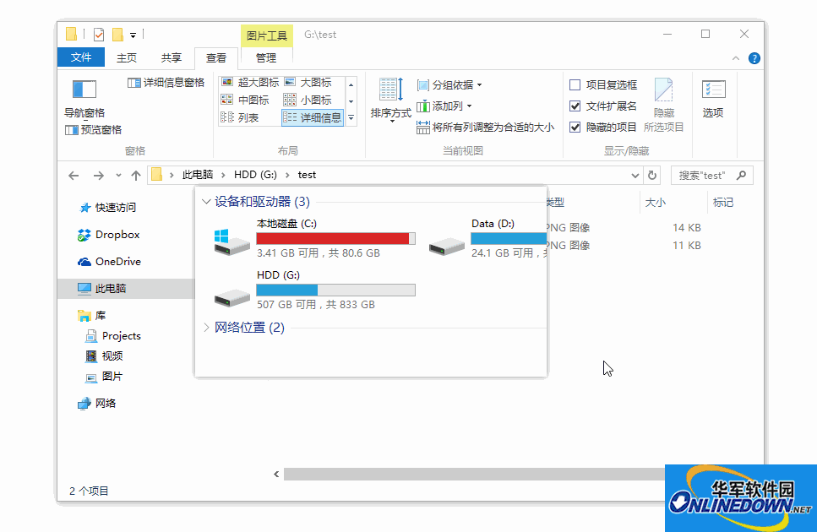Select the View (查看) tab
The image size is (817, 532).
point(215,57)
